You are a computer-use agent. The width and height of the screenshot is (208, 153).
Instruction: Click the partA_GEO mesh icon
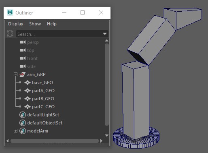pyautogui.click(x=28, y=91)
